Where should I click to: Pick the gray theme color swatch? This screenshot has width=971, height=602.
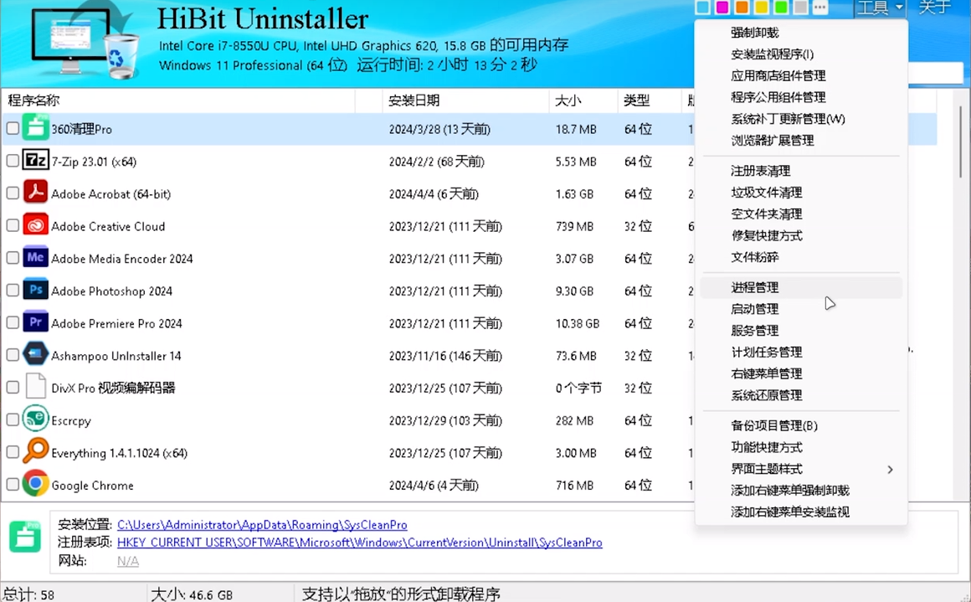801,8
